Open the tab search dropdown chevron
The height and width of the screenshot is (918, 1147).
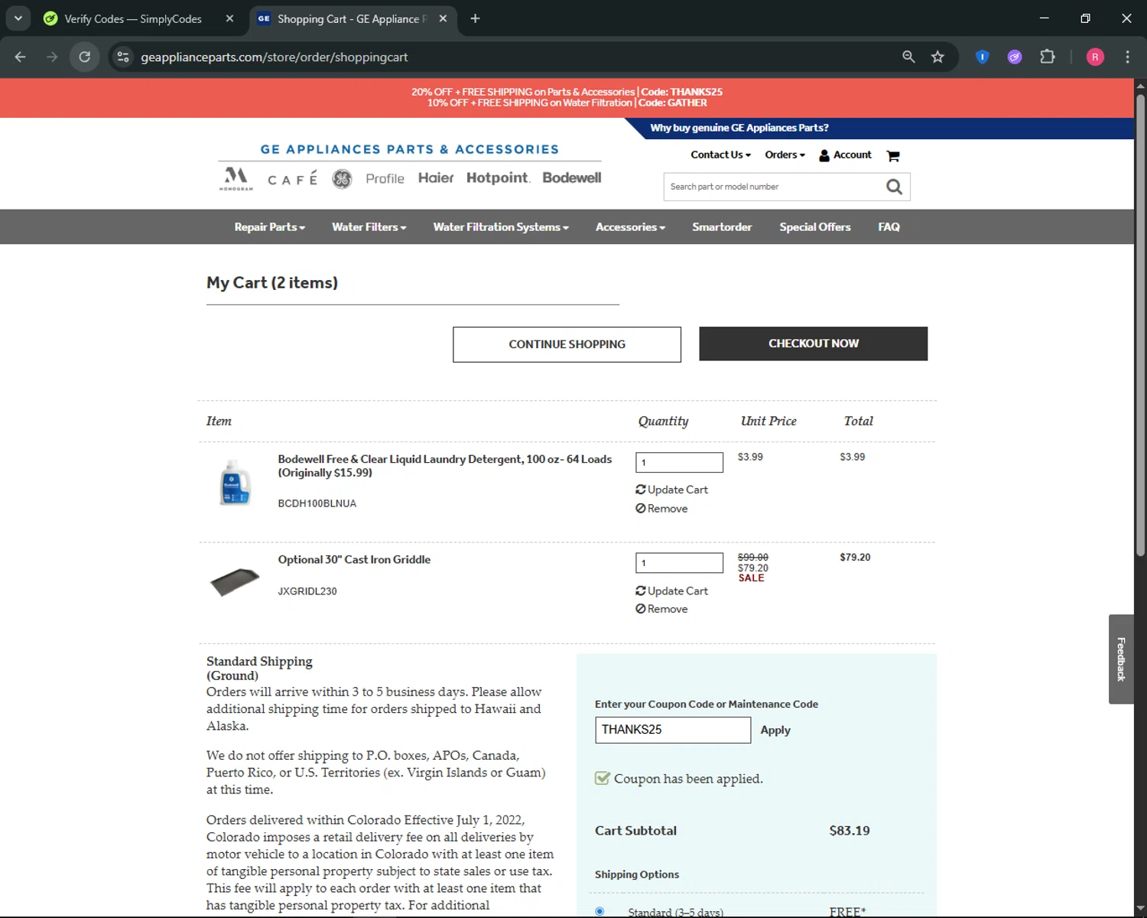(18, 18)
